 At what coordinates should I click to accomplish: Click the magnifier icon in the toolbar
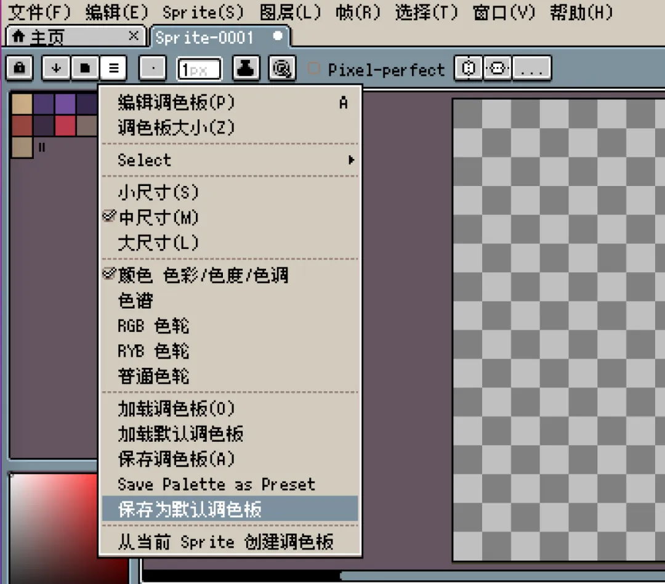click(x=282, y=68)
